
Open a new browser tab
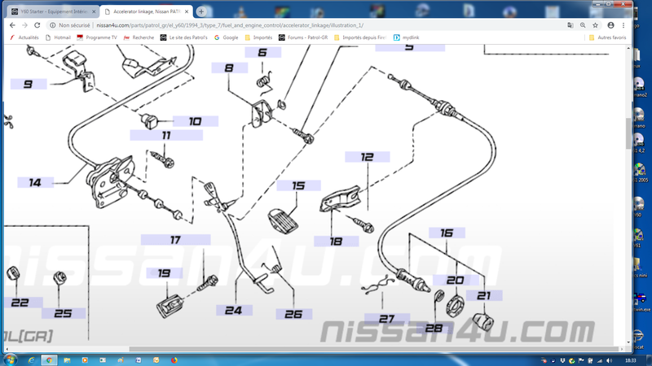(x=201, y=11)
